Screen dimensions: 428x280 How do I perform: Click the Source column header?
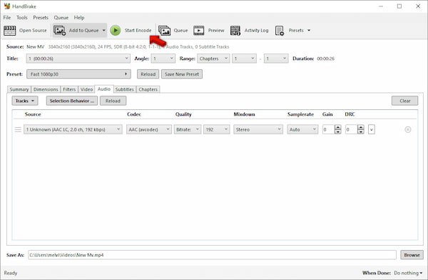pos(33,114)
